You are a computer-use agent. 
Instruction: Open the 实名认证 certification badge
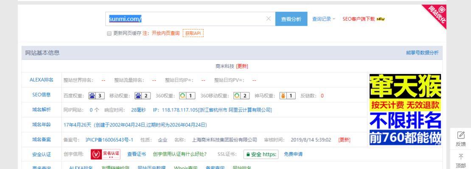[106, 154]
